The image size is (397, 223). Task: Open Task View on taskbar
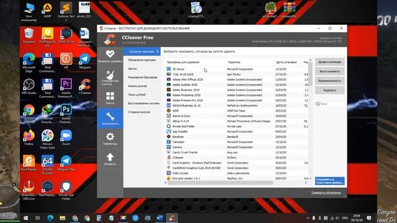(37, 218)
